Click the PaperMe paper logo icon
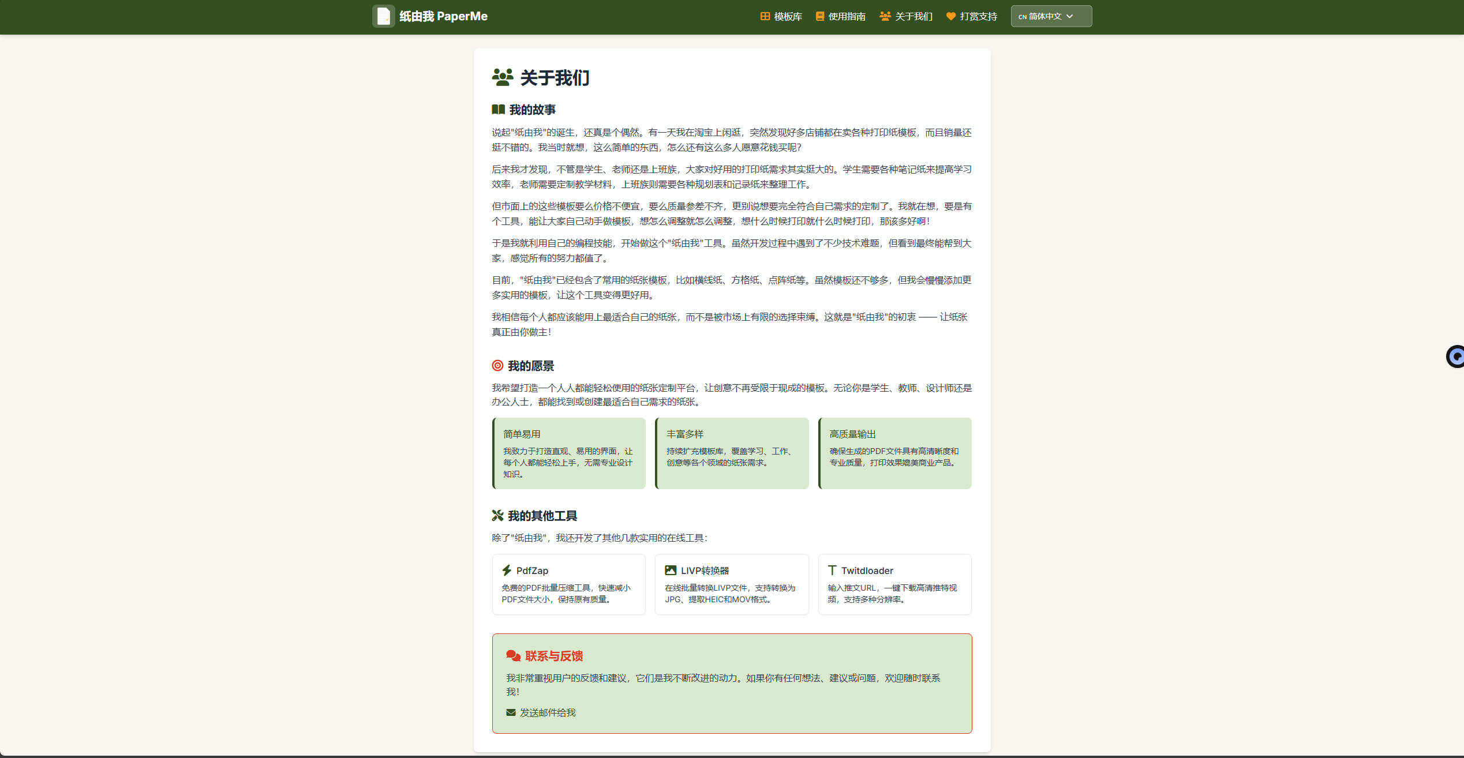This screenshot has height=758, width=1464. click(383, 16)
